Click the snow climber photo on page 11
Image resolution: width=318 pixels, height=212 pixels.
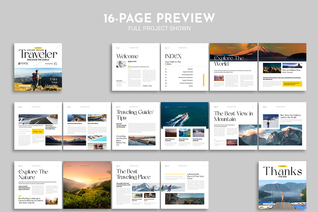(271, 121)
